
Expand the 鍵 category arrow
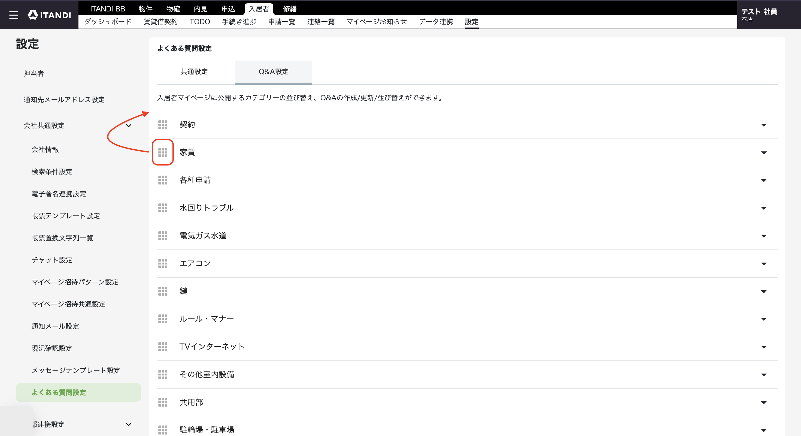point(763,291)
